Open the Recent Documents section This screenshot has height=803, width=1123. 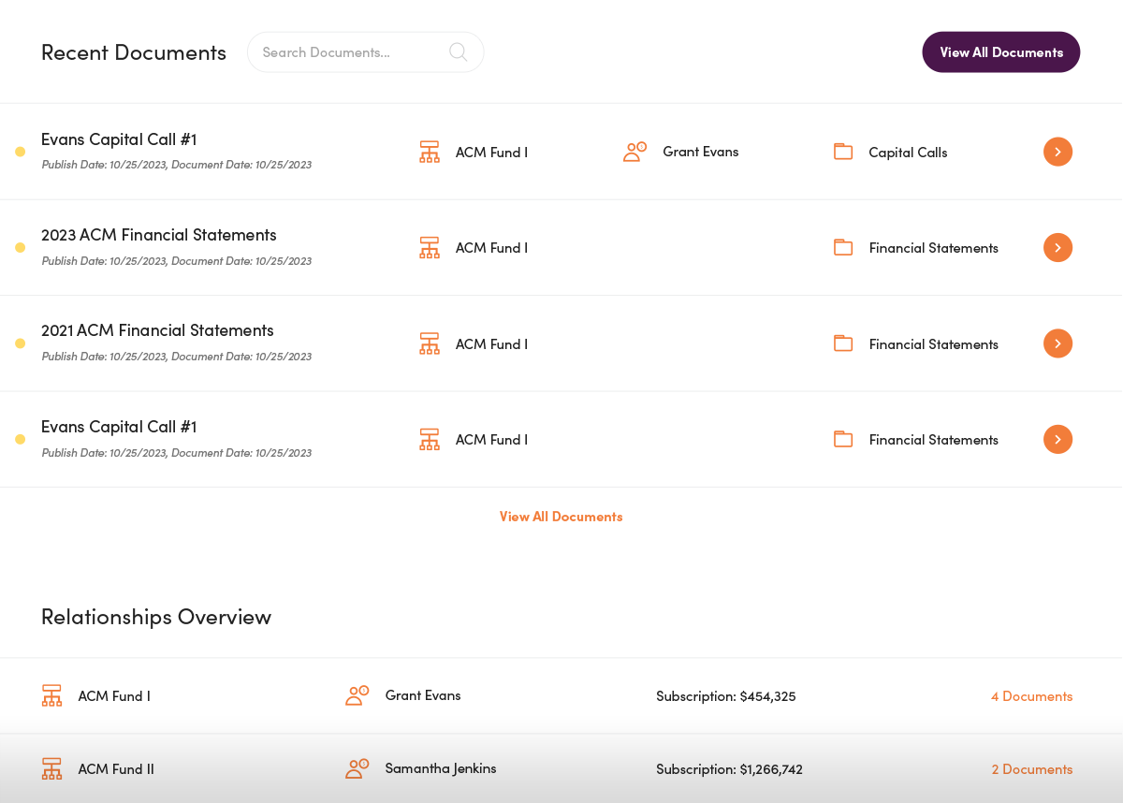point(134,52)
